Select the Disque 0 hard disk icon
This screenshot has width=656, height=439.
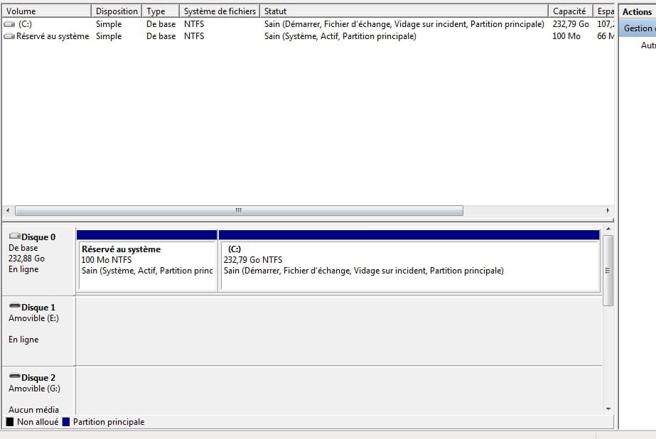(x=14, y=237)
